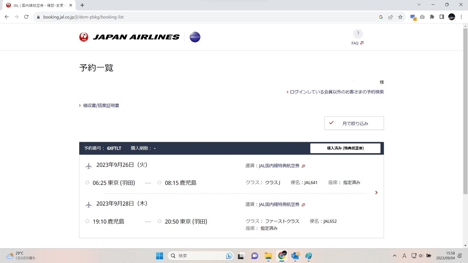
Task: Open Bing chat icon in search box
Action: point(229,256)
